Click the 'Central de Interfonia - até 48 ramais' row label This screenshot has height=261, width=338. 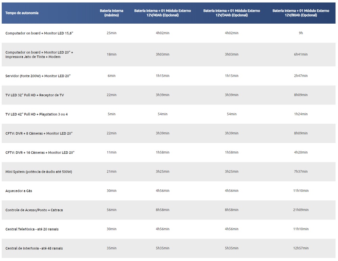pyautogui.click(x=34, y=248)
